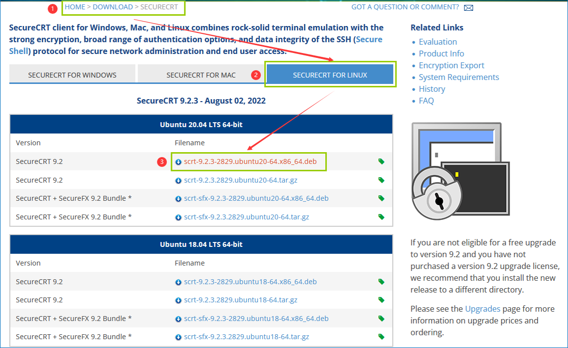Click green tag icon in ubuntu18 bundle tar.gz row
Image resolution: width=568 pixels, height=348 pixels.
pos(381,336)
